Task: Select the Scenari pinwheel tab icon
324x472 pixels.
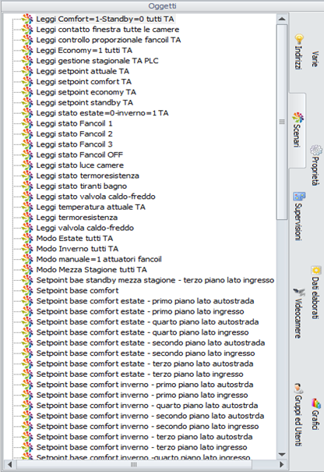Action: pos(298,118)
